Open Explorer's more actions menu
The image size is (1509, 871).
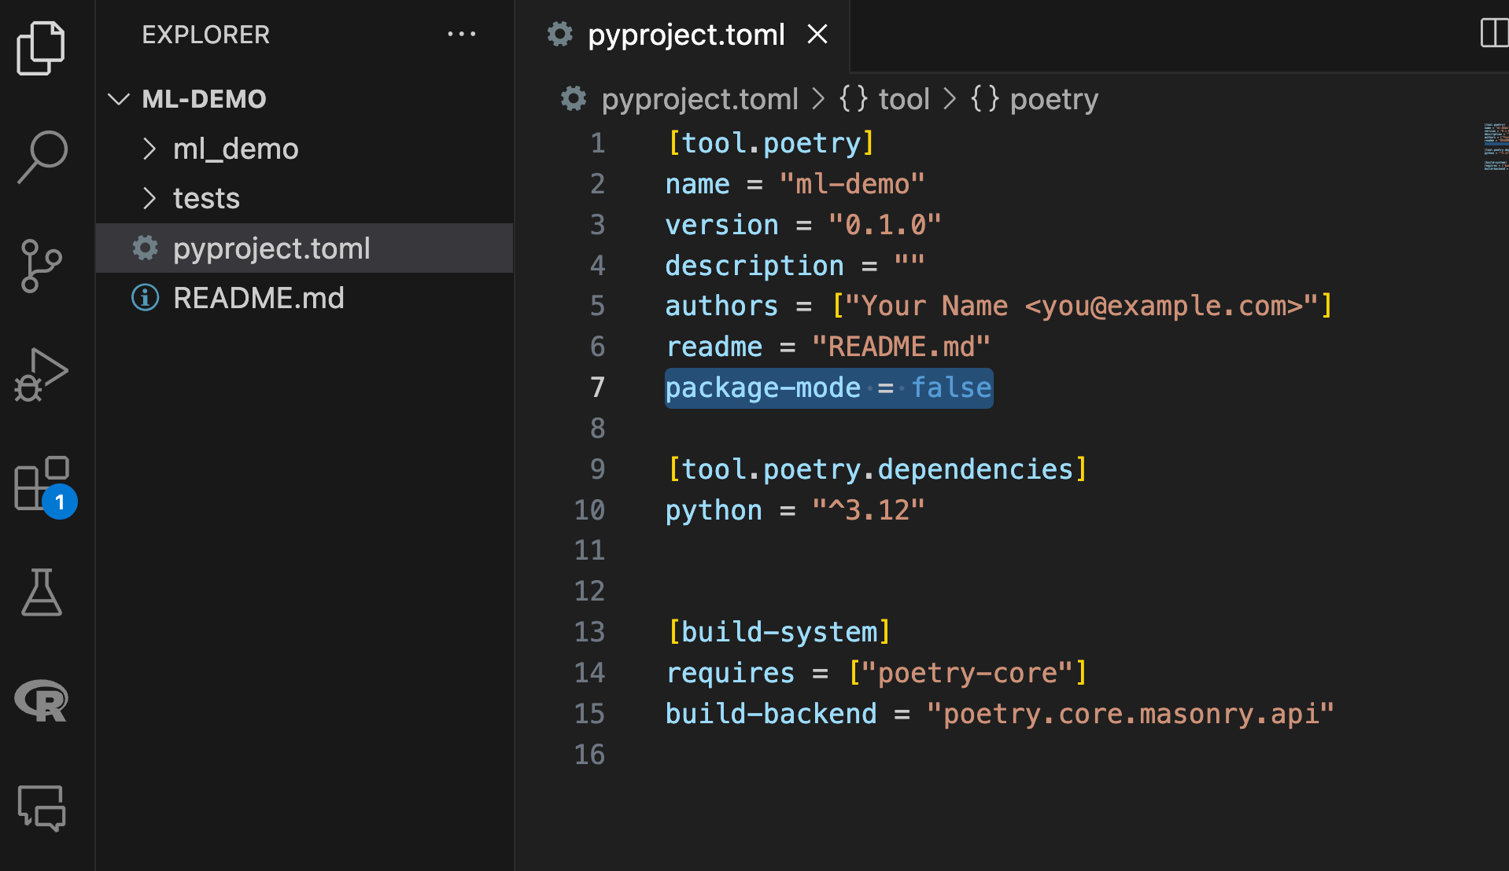pyautogui.click(x=461, y=34)
